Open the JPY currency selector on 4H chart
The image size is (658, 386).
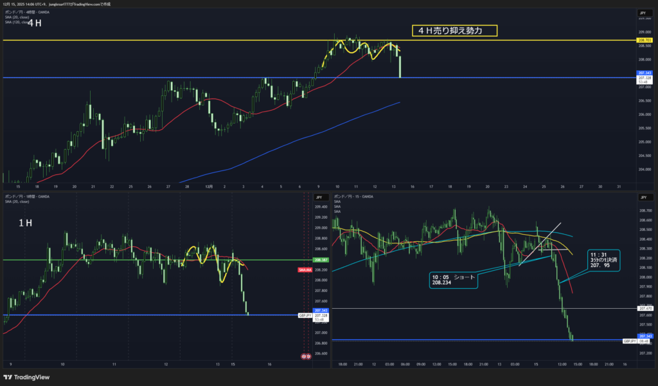point(641,13)
